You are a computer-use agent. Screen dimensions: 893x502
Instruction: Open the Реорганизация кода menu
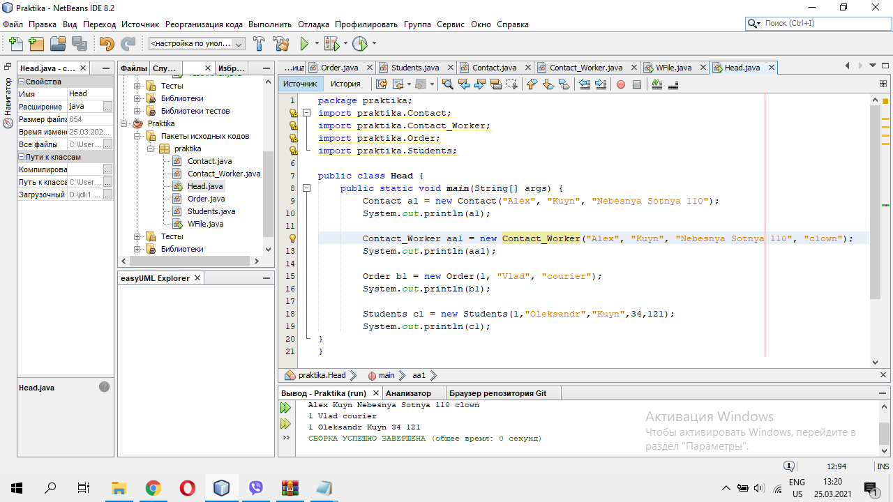point(204,24)
